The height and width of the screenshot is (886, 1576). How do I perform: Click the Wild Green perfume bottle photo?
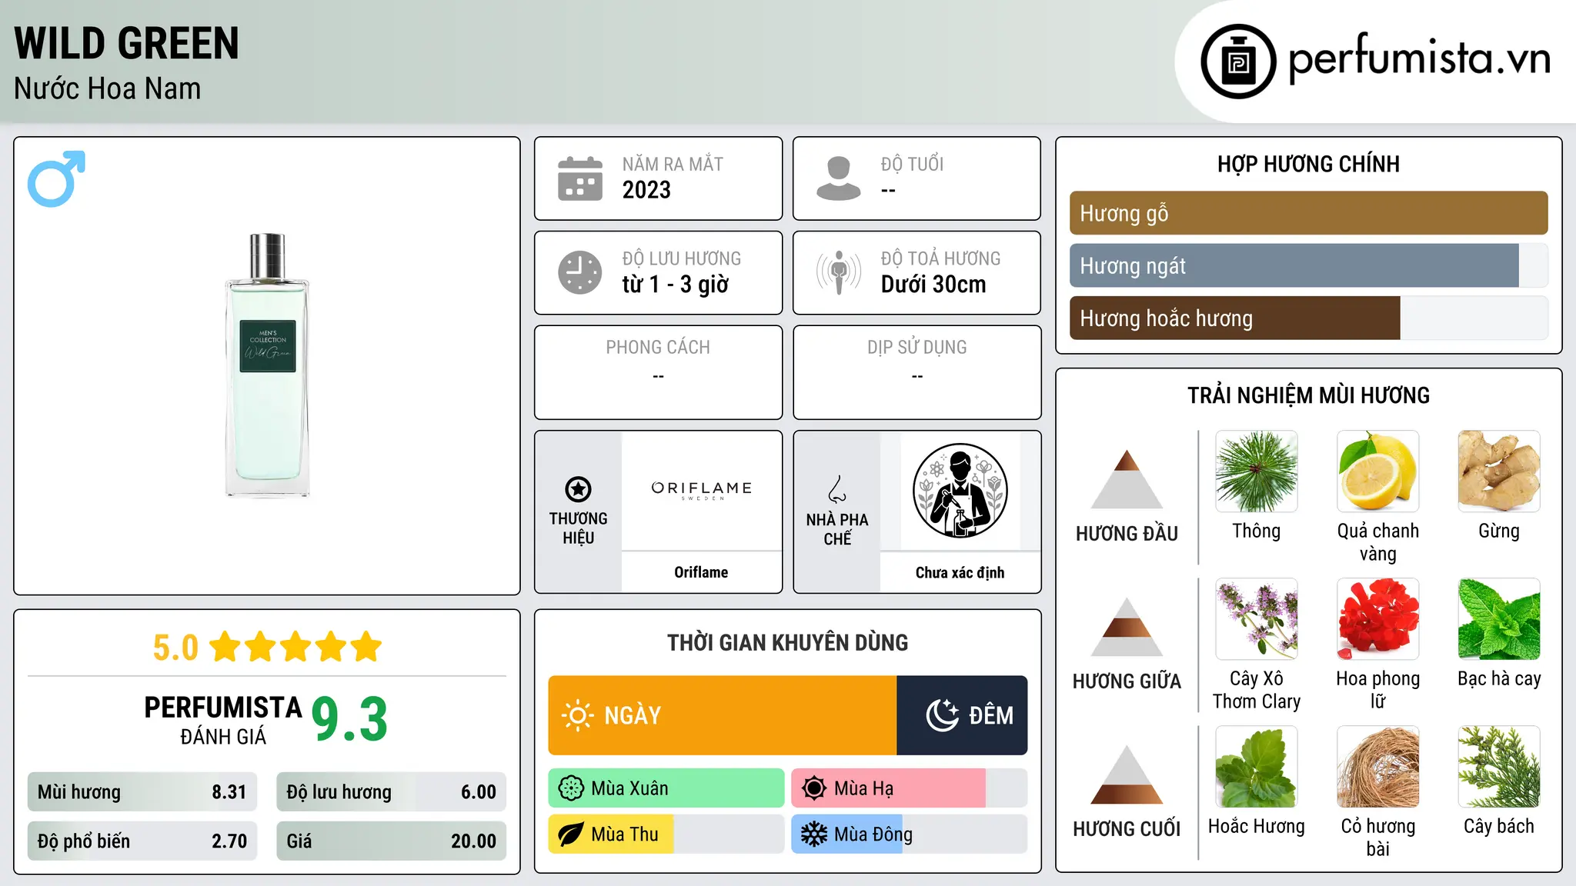(x=268, y=365)
